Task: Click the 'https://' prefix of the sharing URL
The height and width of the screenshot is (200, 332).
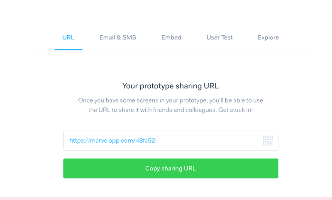Action: [x=80, y=141]
